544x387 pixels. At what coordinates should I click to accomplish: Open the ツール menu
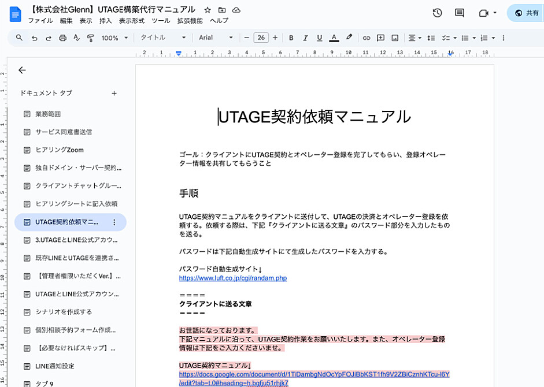click(x=161, y=21)
